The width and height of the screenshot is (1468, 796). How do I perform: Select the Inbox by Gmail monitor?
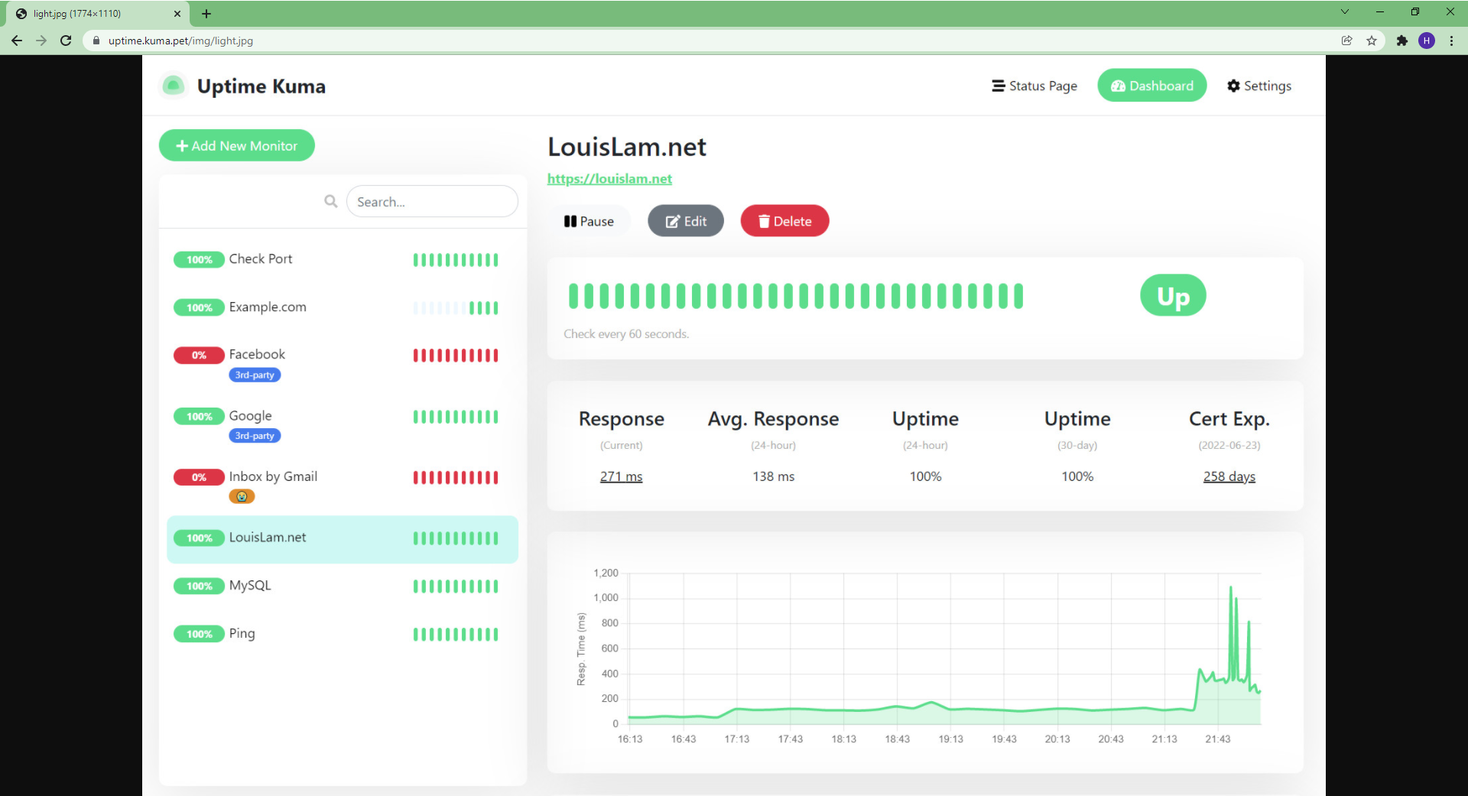pyautogui.click(x=343, y=486)
